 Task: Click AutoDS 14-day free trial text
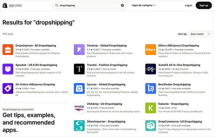[x=180, y=69]
